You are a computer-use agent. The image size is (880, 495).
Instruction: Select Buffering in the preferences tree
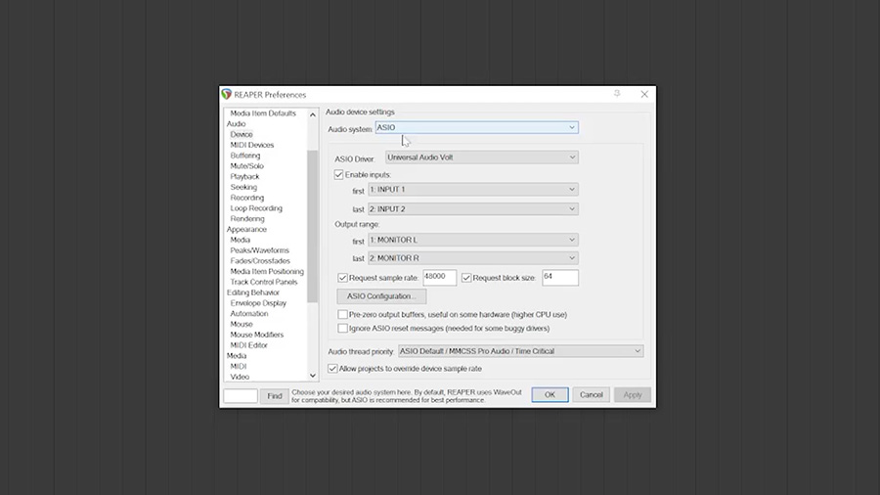point(245,156)
